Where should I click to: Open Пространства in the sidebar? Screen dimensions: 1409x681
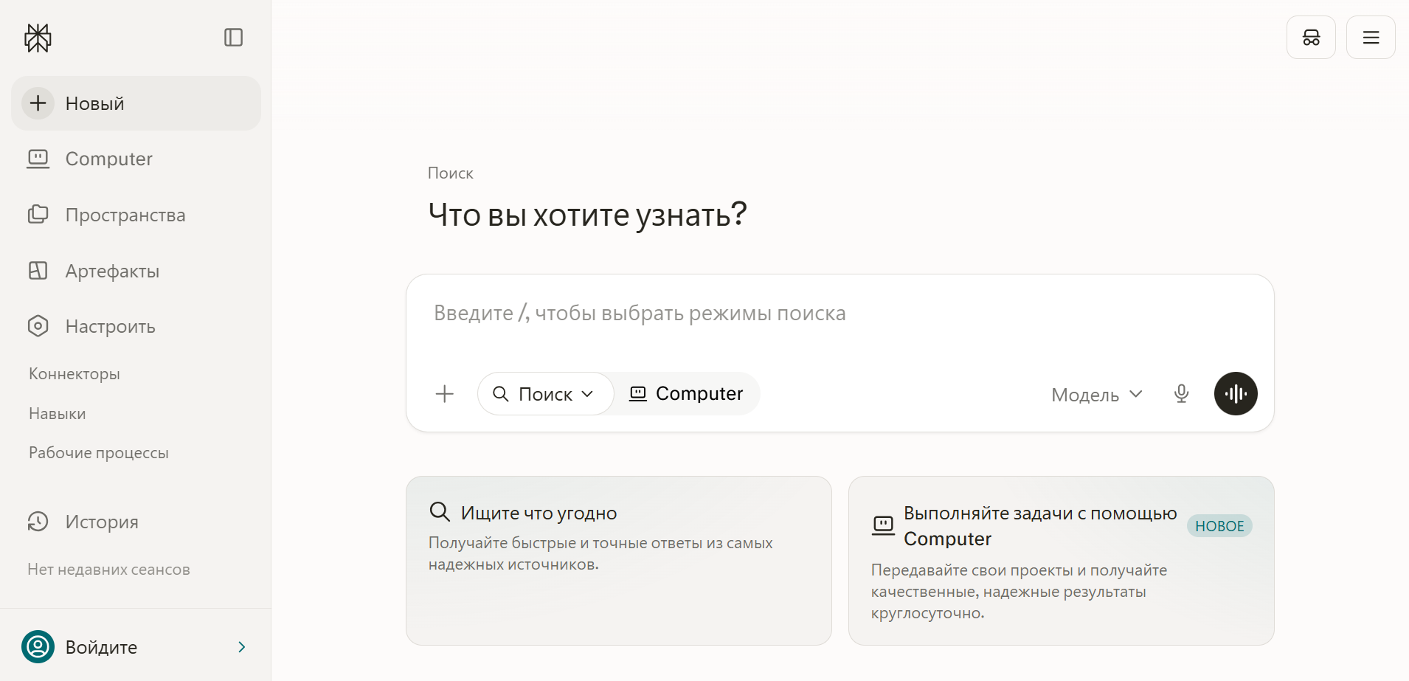coord(125,215)
